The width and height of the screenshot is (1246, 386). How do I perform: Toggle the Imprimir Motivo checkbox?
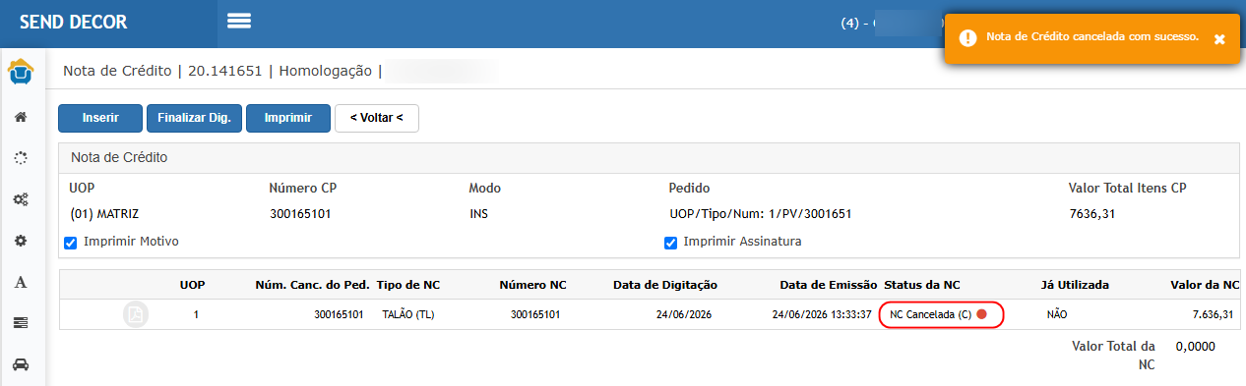pos(70,242)
